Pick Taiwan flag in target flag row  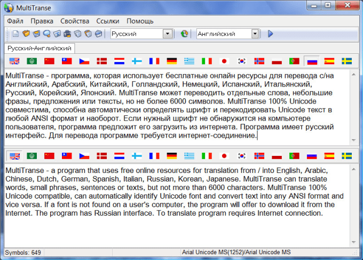[67, 156]
